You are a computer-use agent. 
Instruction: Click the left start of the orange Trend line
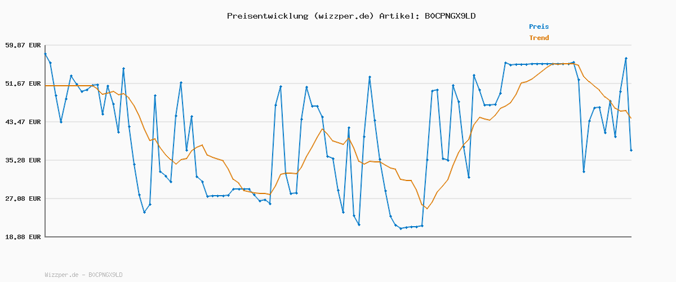point(46,86)
